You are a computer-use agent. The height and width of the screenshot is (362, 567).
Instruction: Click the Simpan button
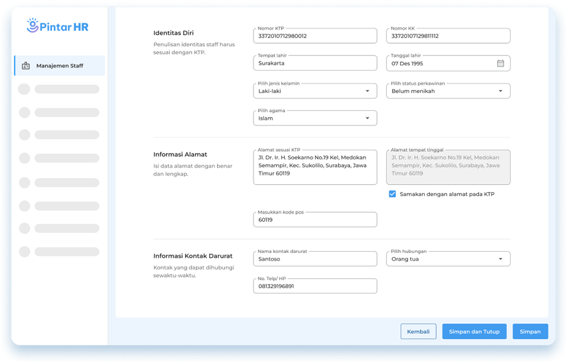530,332
